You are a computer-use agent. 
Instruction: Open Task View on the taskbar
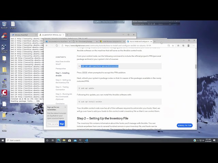tap(53, 140)
